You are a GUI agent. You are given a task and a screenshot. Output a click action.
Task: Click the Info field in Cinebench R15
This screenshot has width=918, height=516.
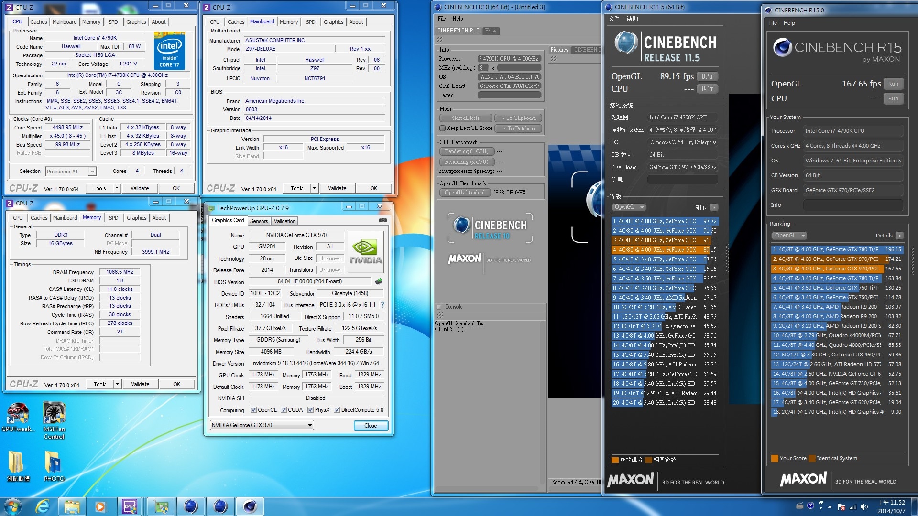(853, 205)
